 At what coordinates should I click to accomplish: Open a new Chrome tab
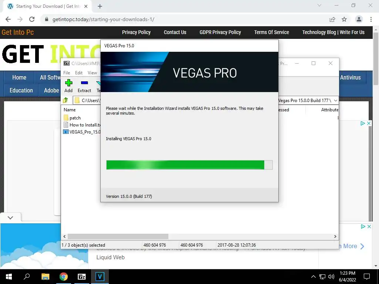point(100,7)
